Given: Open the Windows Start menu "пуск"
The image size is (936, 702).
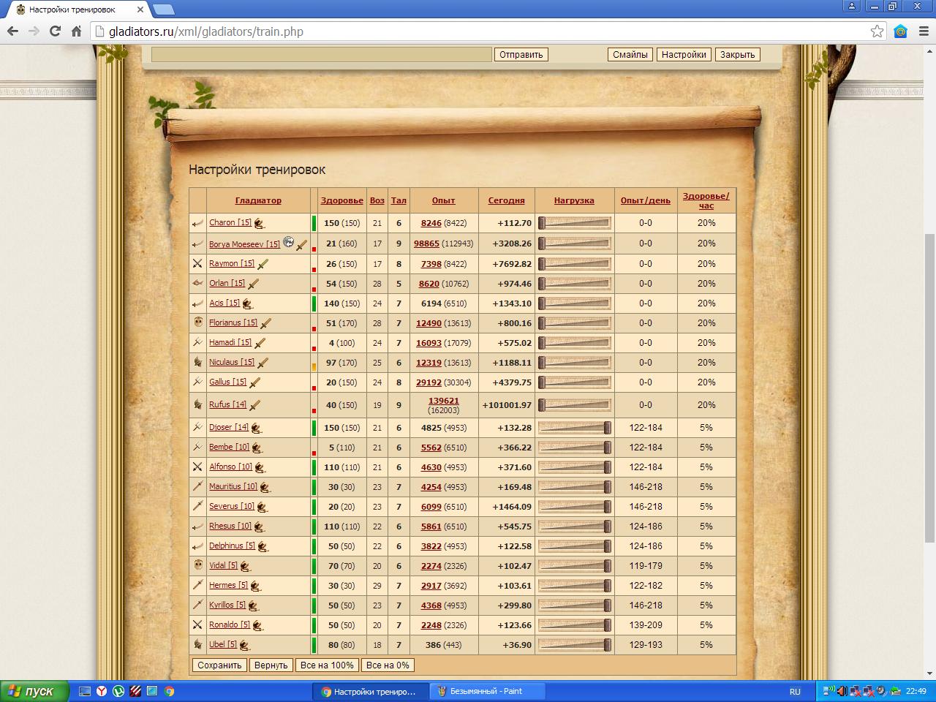Looking at the screenshot, I should pyautogui.click(x=34, y=691).
